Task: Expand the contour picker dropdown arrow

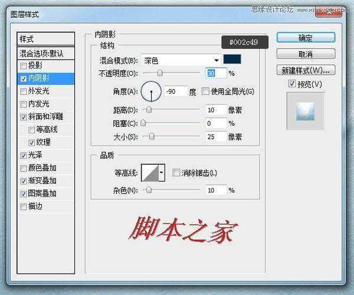Action: pyautogui.click(x=162, y=172)
